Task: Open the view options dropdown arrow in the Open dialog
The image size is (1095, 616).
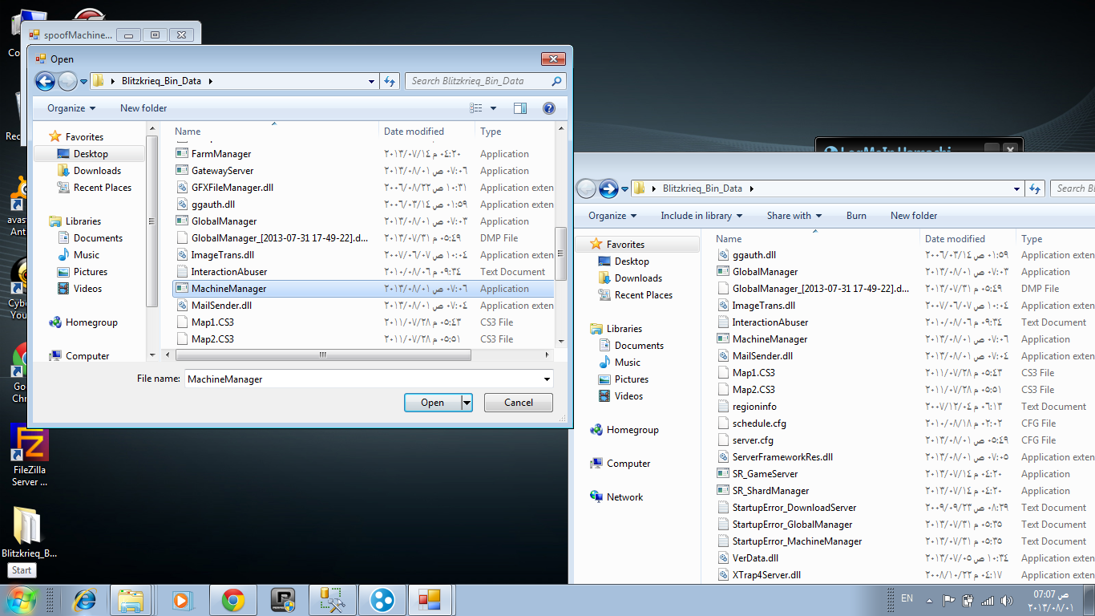Action: (x=493, y=108)
